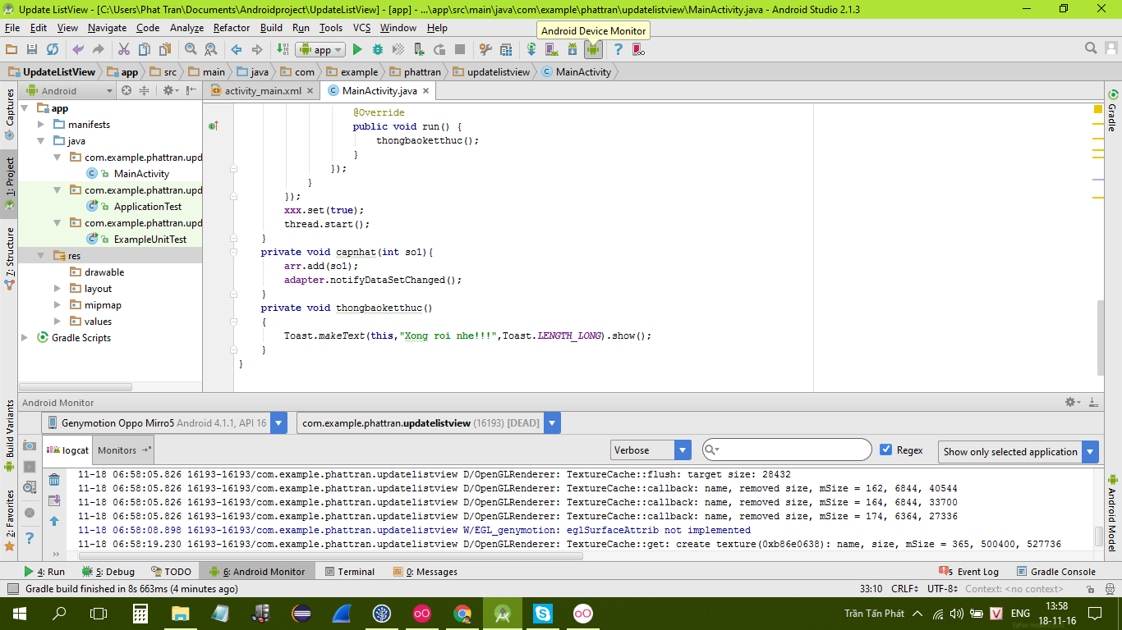Click the Save All toolbar icon
Image resolution: width=1122 pixels, height=630 pixels.
pos(32,50)
